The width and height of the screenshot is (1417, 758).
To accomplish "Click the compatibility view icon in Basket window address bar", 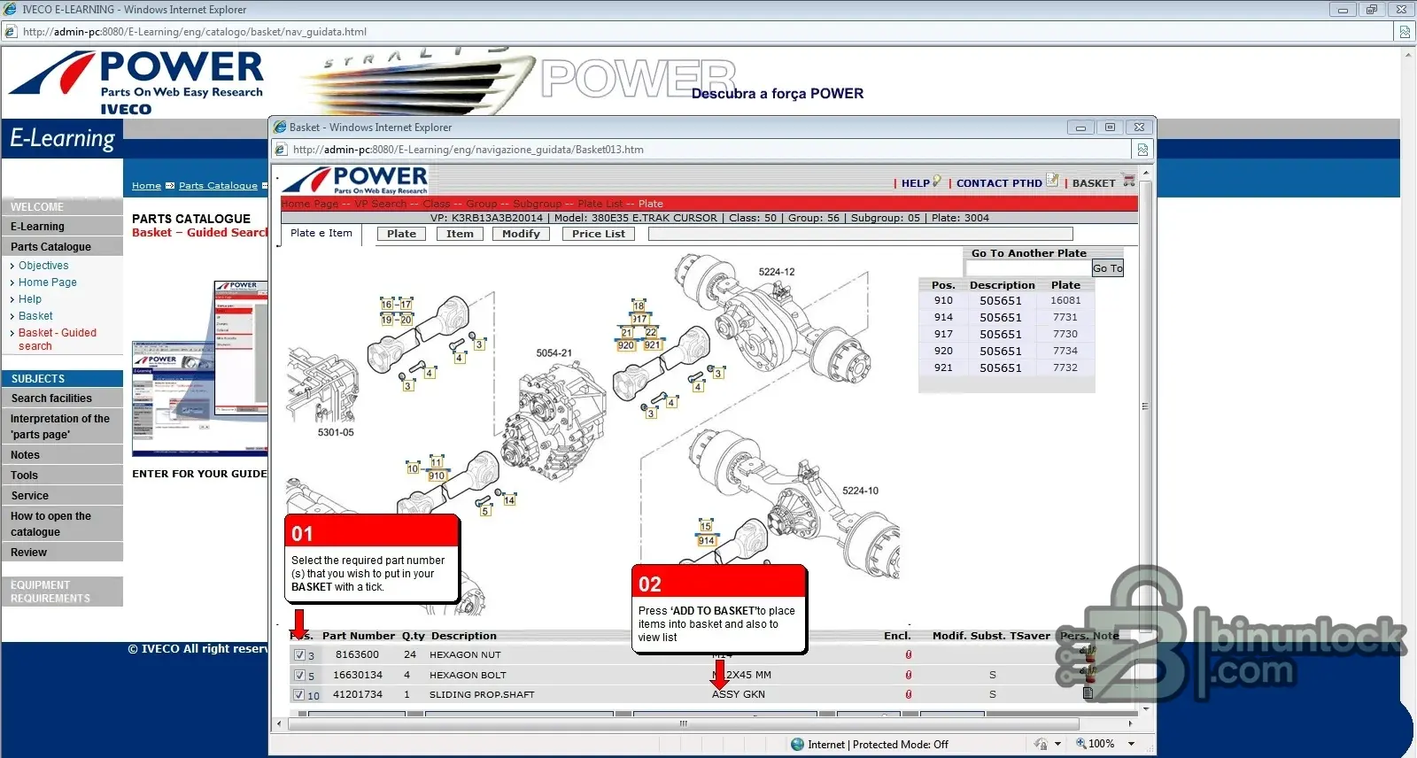I will point(1142,150).
